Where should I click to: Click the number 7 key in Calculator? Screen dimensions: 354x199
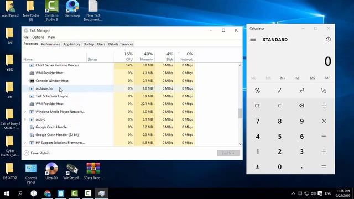[x=257, y=121]
